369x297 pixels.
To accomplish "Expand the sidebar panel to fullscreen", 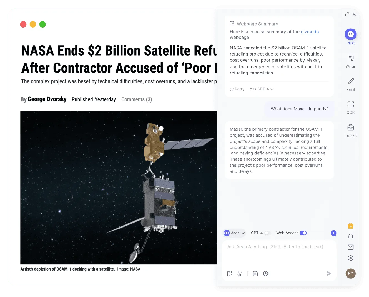I will point(347,14).
